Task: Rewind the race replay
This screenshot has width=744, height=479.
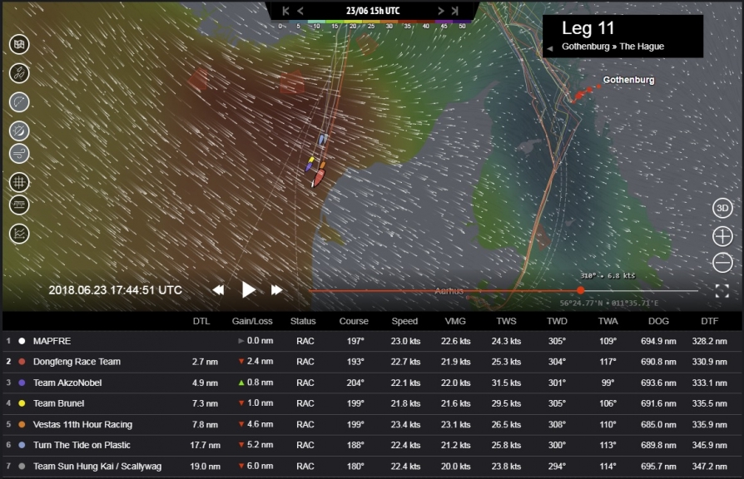Action: pyautogui.click(x=218, y=290)
